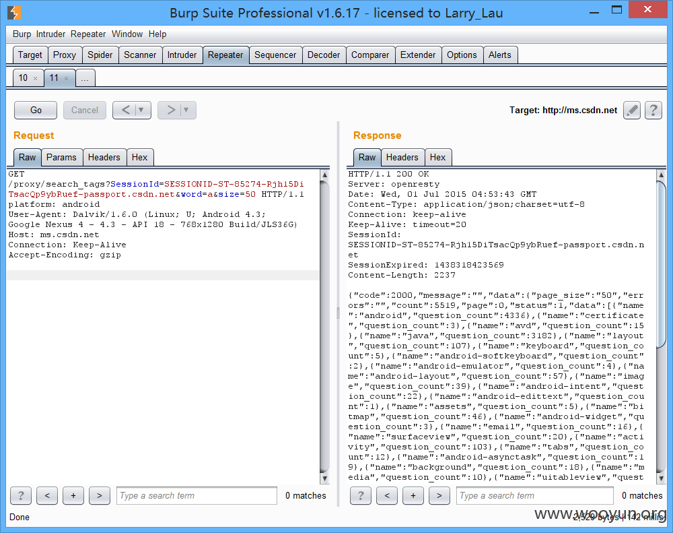Switch to the Scanner tab
Viewport: 673px width, 533px height.
tap(140, 55)
